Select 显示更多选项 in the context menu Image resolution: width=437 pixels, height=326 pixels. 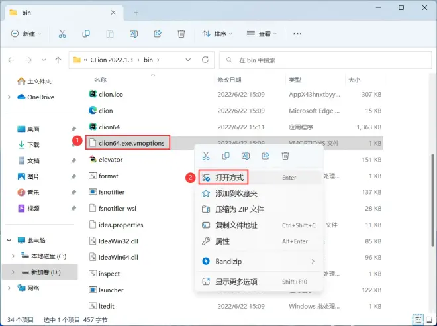click(259, 282)
